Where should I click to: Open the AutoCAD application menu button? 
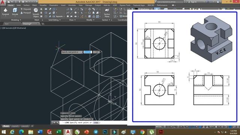pos(3,3)
